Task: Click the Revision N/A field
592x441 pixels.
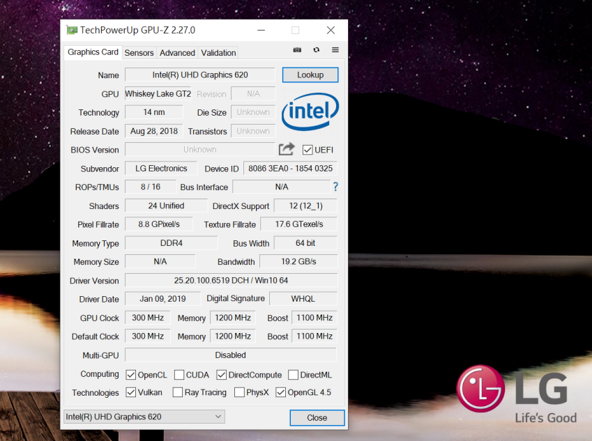Action: point(253,93)
